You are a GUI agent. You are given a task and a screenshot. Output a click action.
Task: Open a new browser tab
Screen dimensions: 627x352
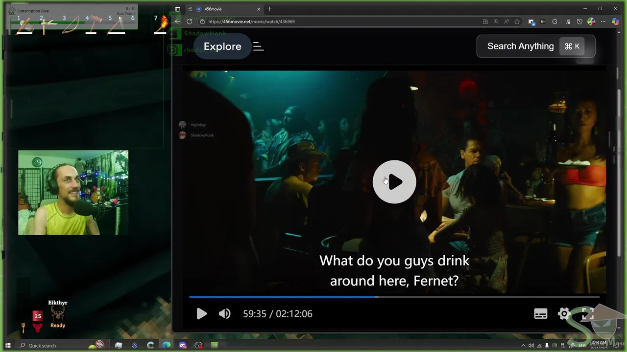tap(269, 9)
